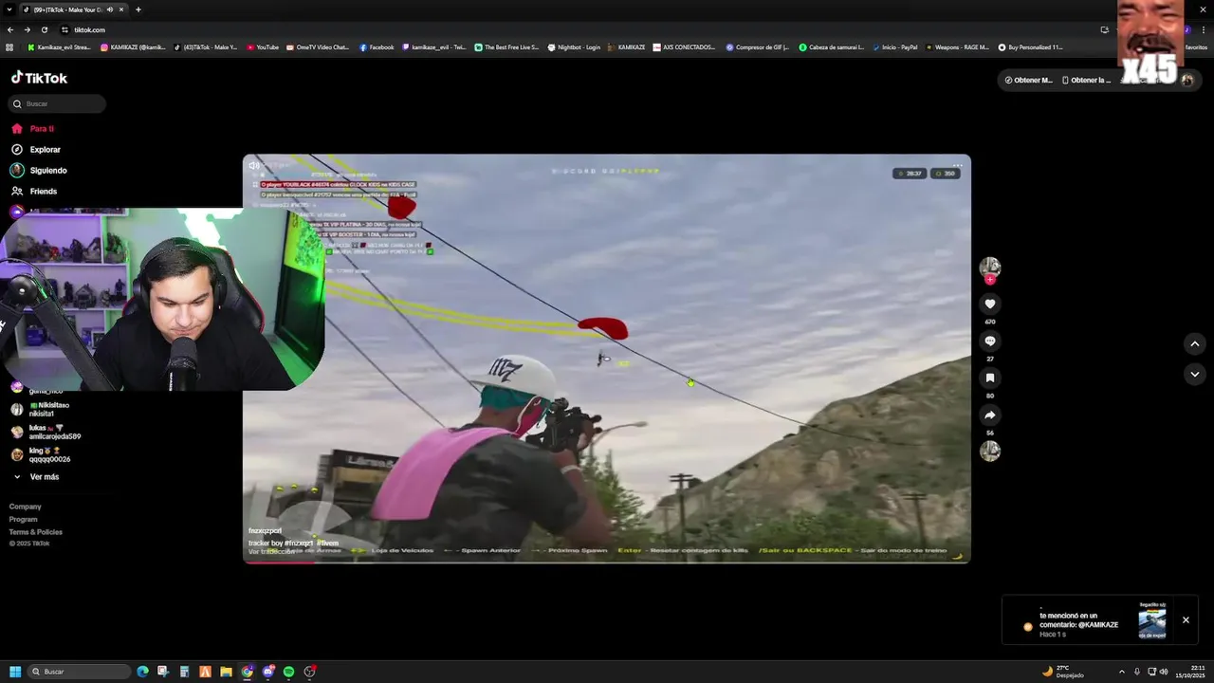Open the browser apps grid icon
The image size is (1214, 683).
(9, 46)
